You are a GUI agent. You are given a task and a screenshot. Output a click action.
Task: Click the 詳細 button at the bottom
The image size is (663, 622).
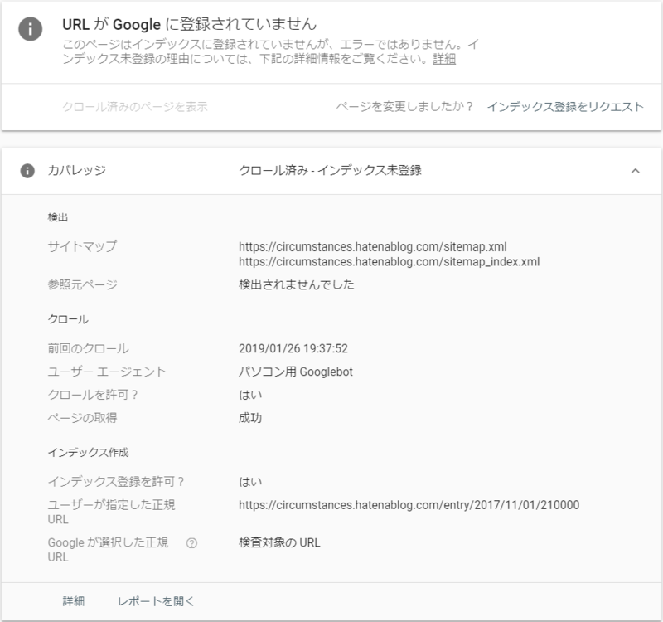[x=74, y=601]
